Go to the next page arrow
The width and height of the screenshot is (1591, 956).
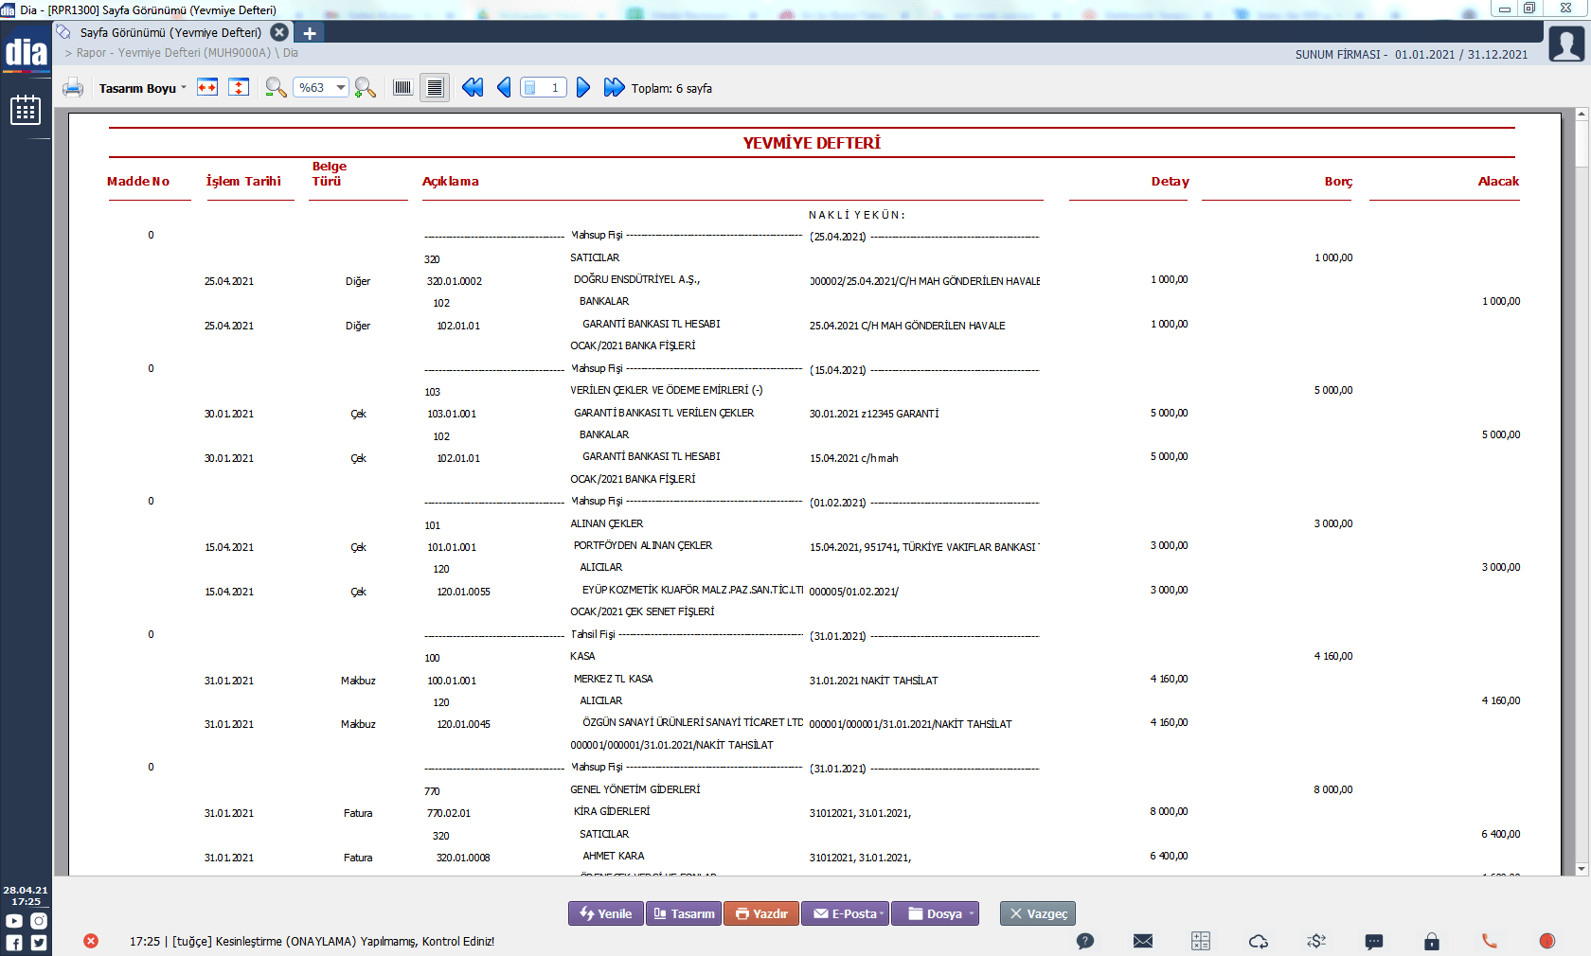[583, 88]
